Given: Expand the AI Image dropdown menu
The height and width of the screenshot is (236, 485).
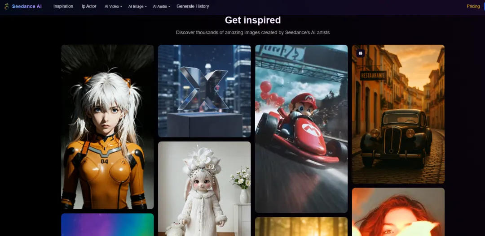Looking at the screenshot, I should [x=137, y=6].
